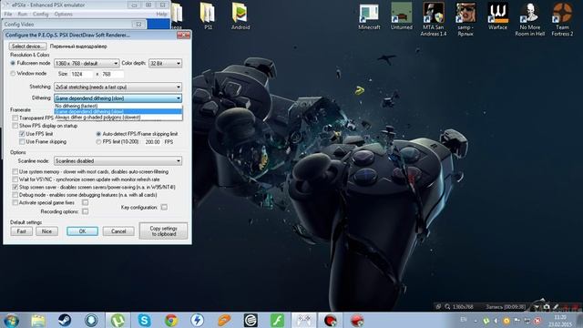583x328 pixels.
Task: Open the Windows Start menu orb
Action: [x=11, y=320]
